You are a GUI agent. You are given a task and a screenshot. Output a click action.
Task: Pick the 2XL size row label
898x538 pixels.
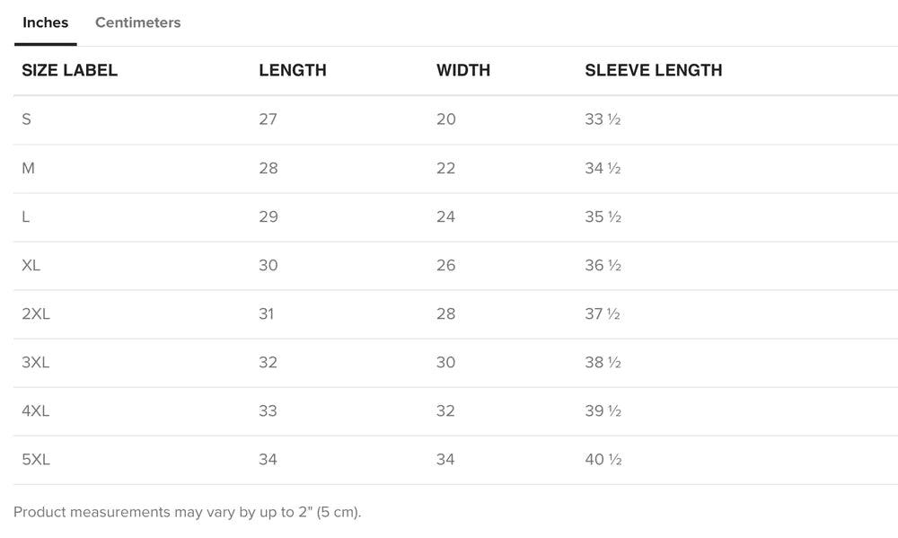point(36,313)
